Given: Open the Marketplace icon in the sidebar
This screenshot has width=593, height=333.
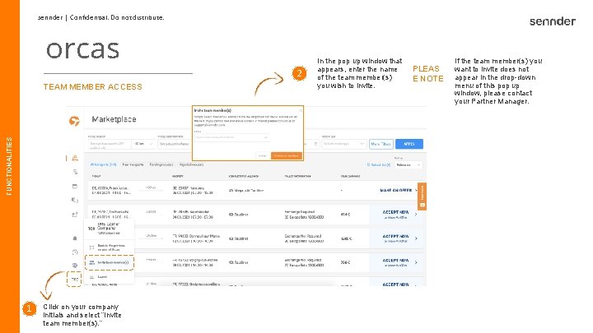Looking at the screenshot, I should (x=75, y=158).
